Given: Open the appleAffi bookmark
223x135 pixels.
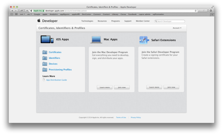Looking at the screenshot, I should [x=76, y=14].
